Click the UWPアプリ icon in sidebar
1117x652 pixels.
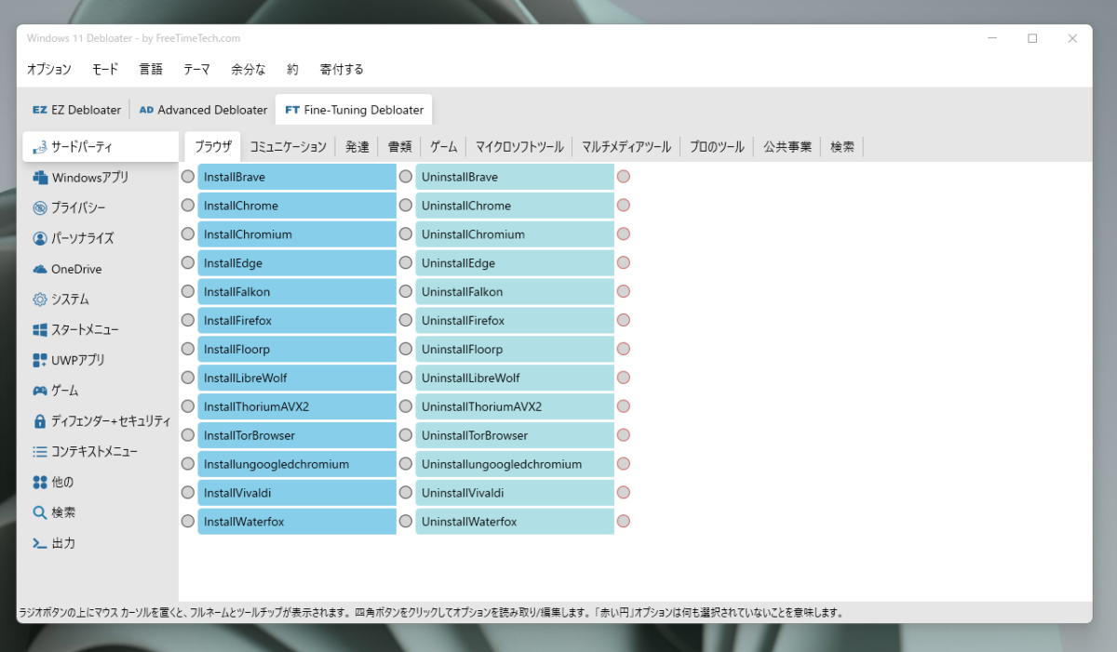click(x=39, y=360)
